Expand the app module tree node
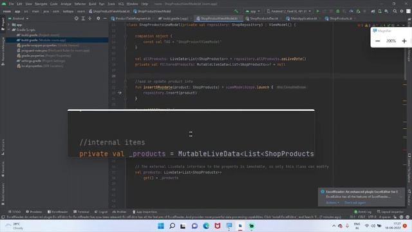 pyautogui.click(x=9, y=24)
